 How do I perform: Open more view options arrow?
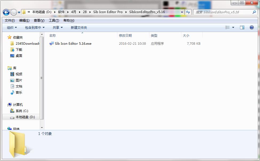pos(233,27)
